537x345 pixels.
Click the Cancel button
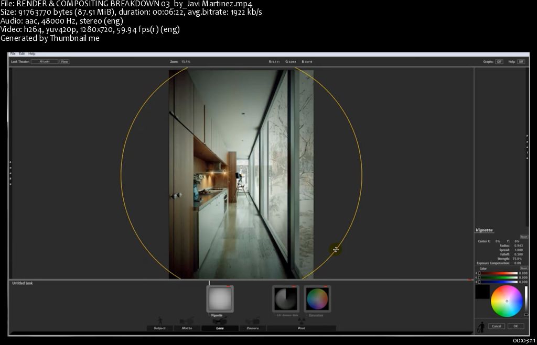[x=496, y=326]
